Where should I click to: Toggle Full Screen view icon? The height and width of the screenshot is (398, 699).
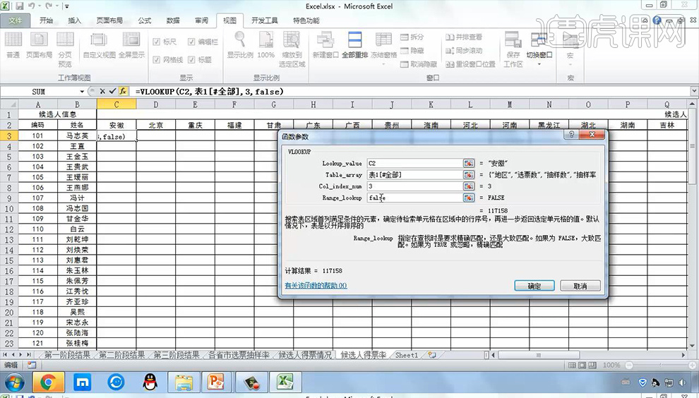click(131, 44)
